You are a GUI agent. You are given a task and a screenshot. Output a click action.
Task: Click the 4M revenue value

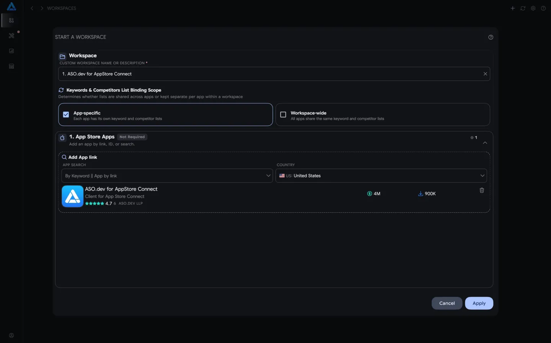(377, 194)
